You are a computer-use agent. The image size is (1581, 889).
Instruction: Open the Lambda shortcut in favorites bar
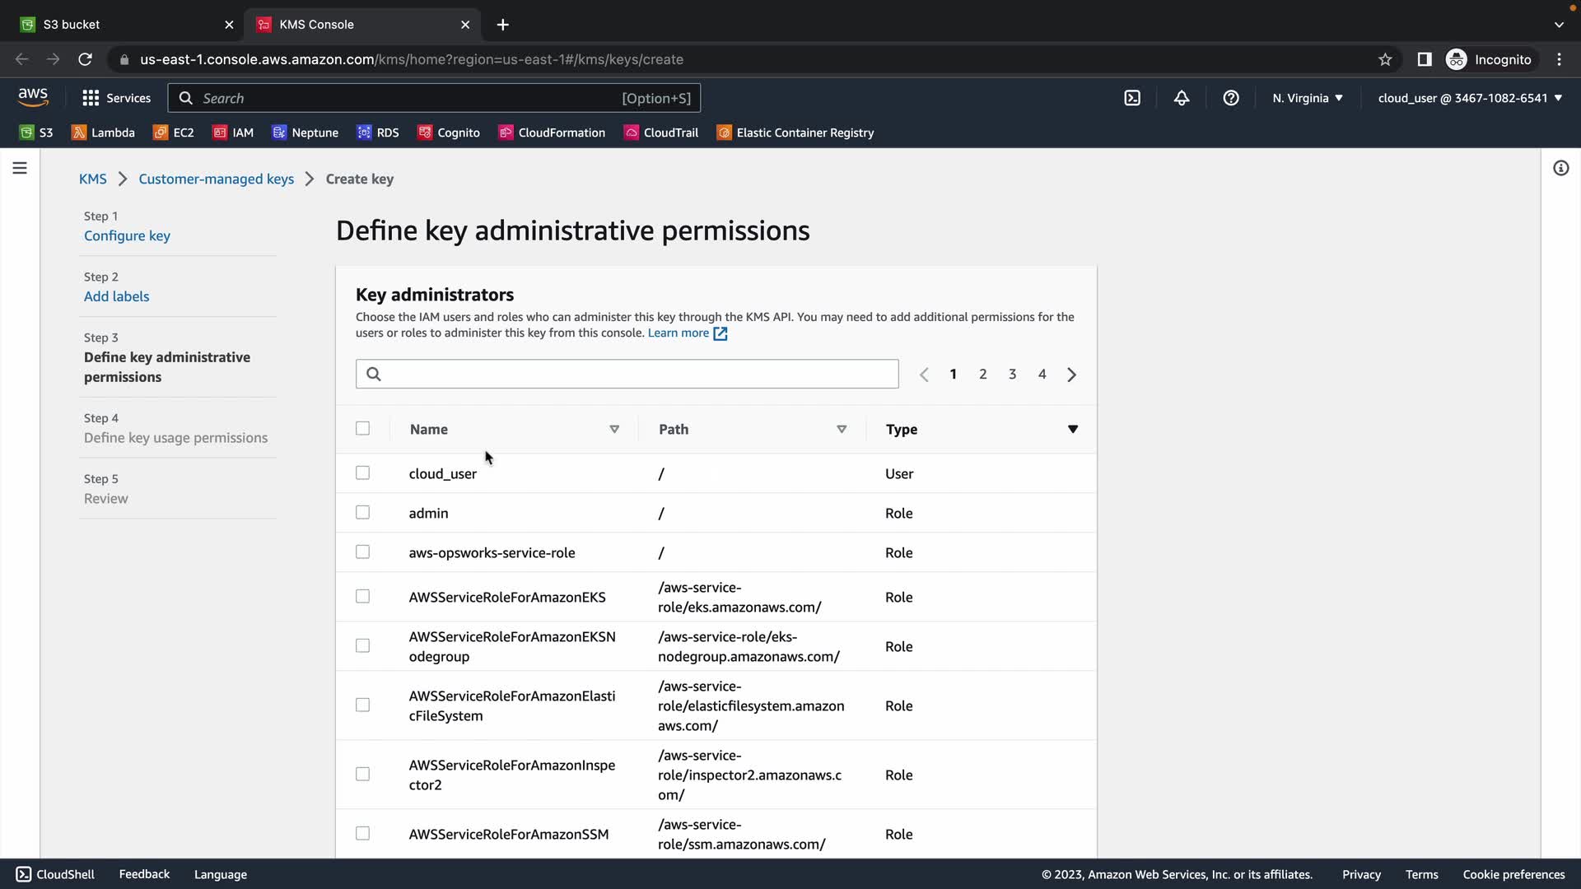[103, 133]
